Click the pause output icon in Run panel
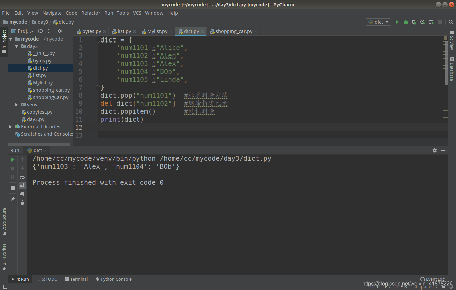The width and height of the screenshot is (456, 290). coord(13,177)
